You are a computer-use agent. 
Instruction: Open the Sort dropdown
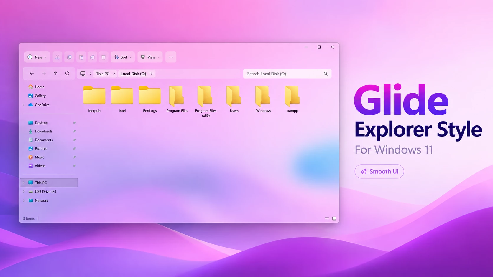(123, 57)
